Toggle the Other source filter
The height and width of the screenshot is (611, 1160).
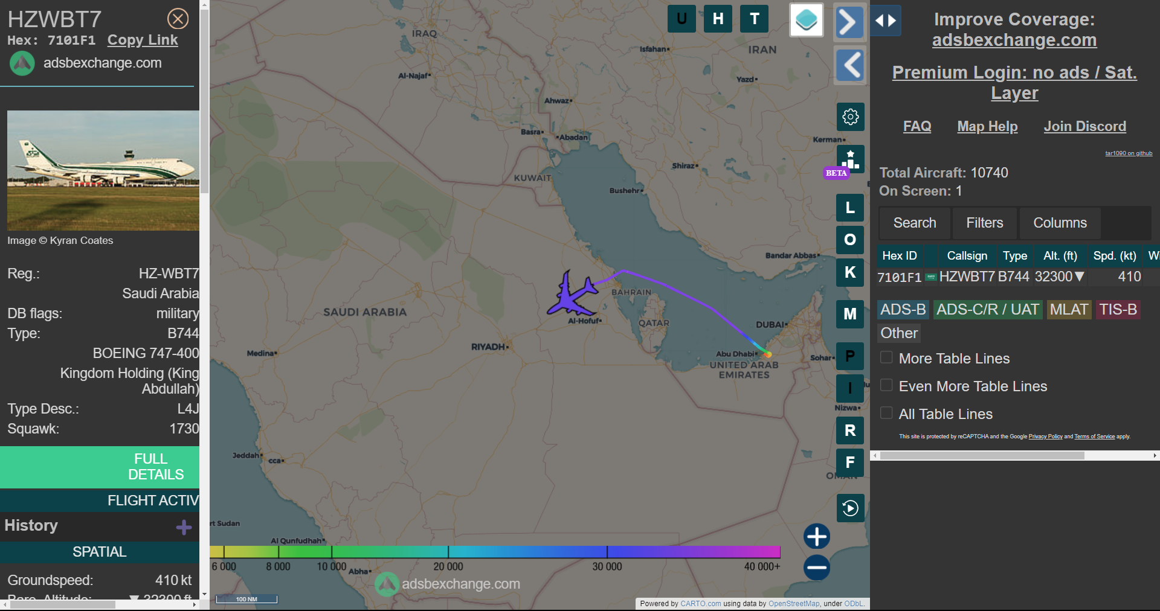point(899,333)
